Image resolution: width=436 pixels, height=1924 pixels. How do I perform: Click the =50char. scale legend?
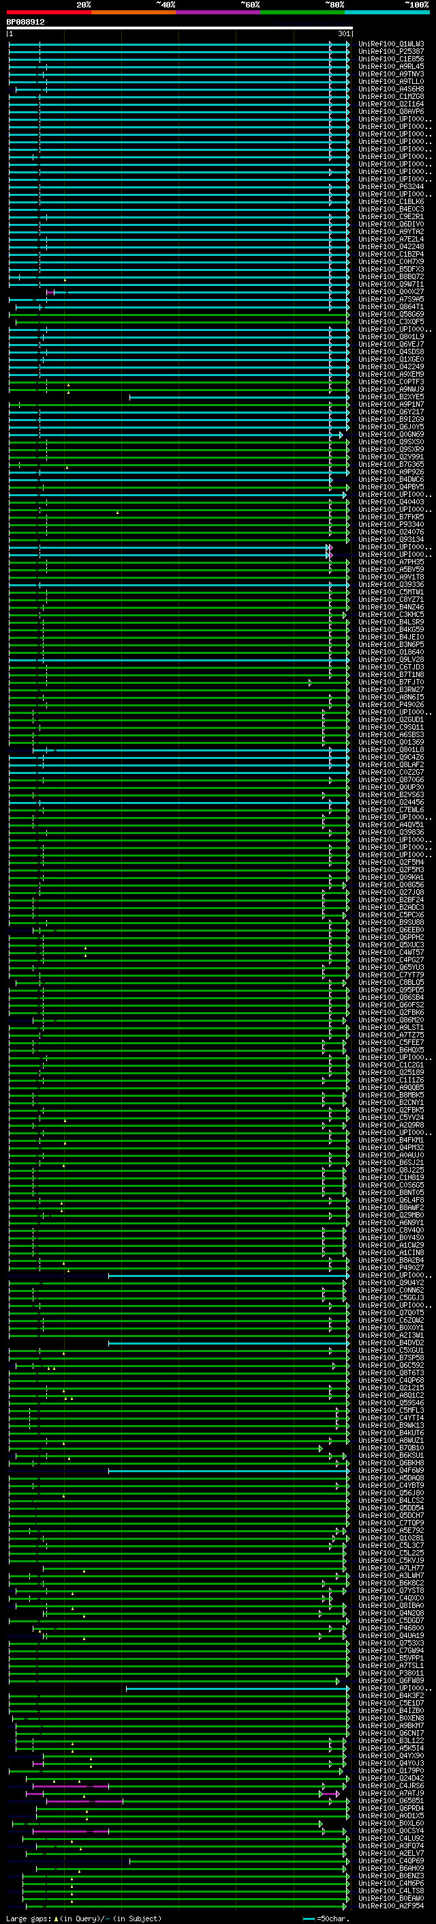[x=326, y=1918]
